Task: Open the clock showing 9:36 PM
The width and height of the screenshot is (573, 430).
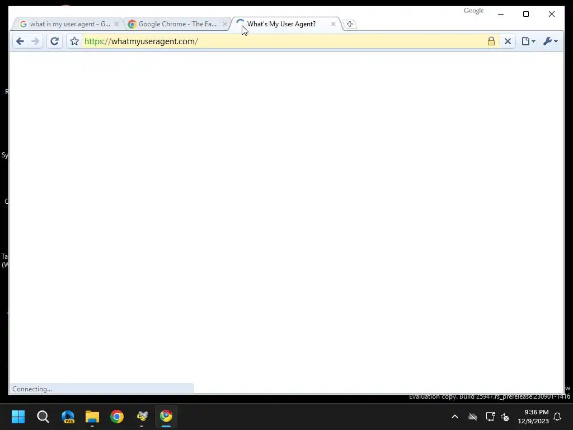Action: pyautogui.click(x=533, y=417)
